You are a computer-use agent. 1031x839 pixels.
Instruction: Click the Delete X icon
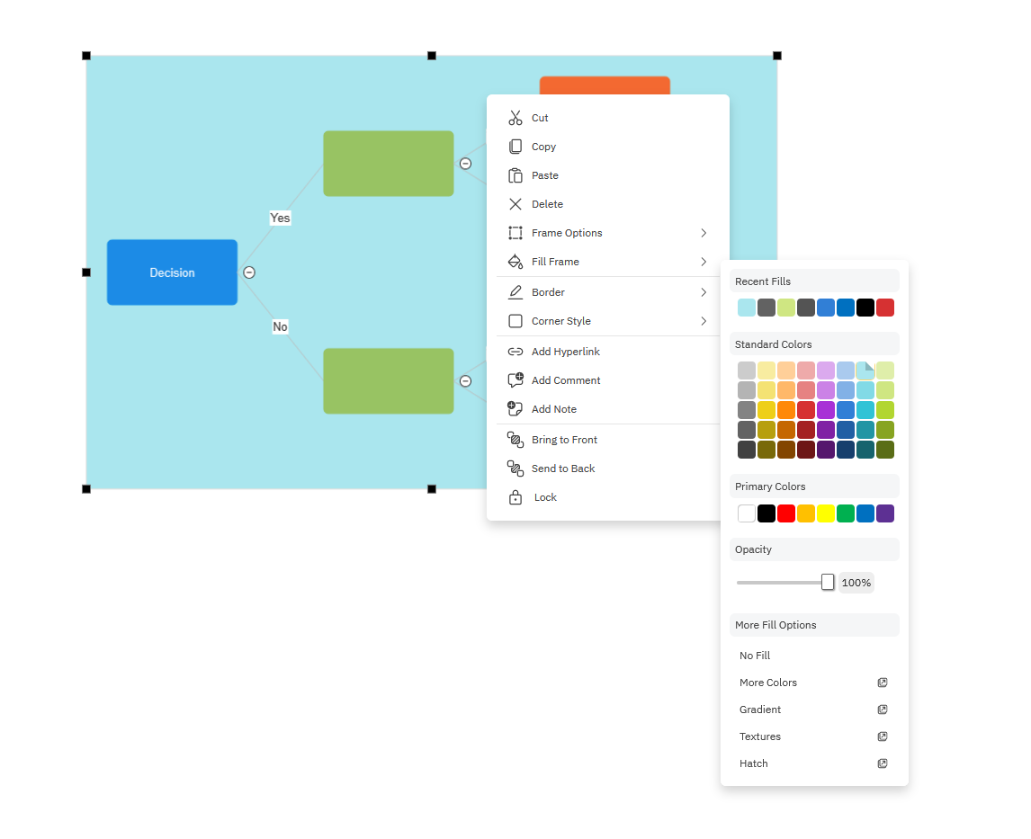click(515, 204)
